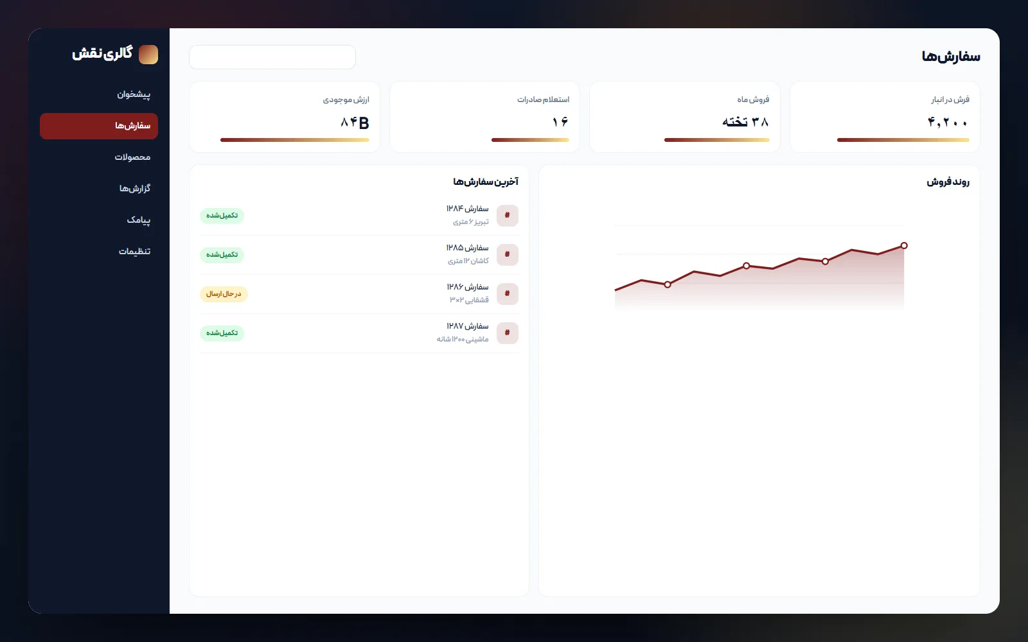This screenshot has width=1028, height=642.
Task: Click the # icon of سفارش ۱۲۸۶
Action: pyautogui.click(x=508, y=294)
